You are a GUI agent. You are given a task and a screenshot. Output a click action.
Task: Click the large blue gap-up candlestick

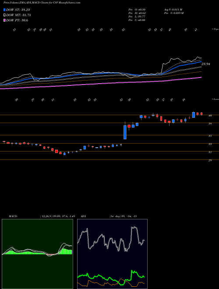pos(125,132)
